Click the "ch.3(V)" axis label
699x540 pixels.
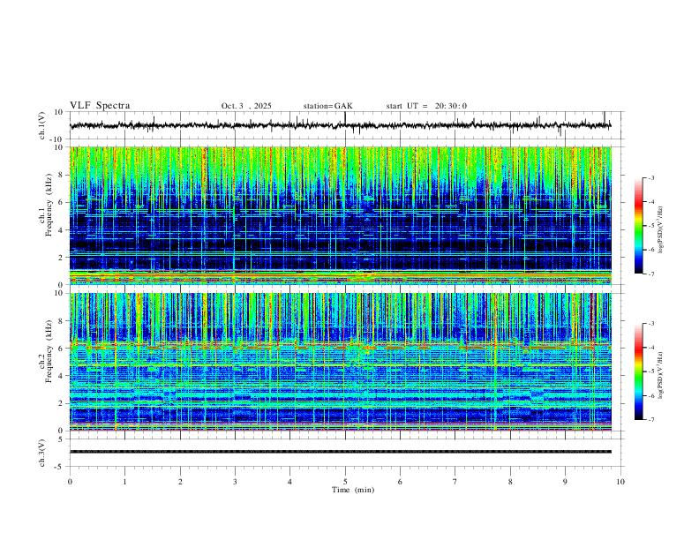[x=42, y=453]
